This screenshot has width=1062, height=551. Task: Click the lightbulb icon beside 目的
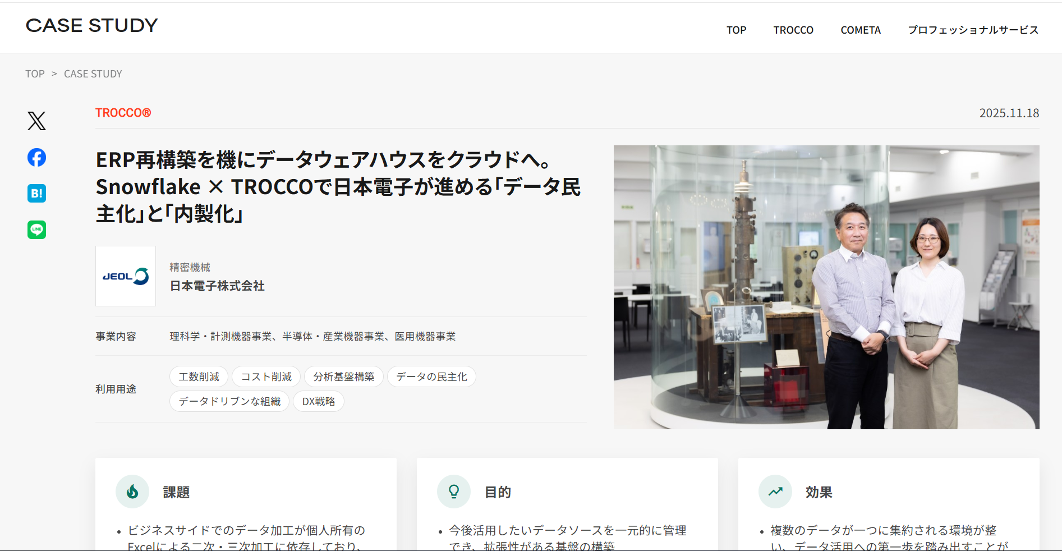pos(454,492)
